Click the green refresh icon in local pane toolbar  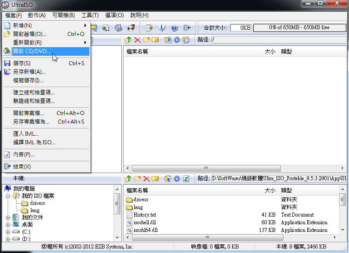coord(186,178)
